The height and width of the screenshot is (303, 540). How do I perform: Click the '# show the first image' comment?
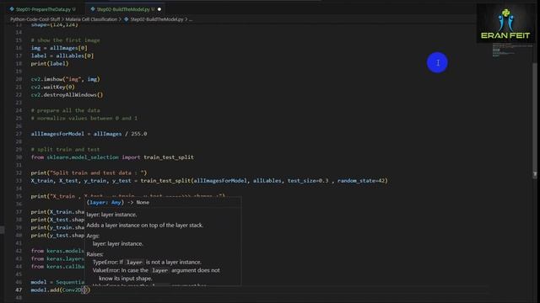click(x=66, y=40)
